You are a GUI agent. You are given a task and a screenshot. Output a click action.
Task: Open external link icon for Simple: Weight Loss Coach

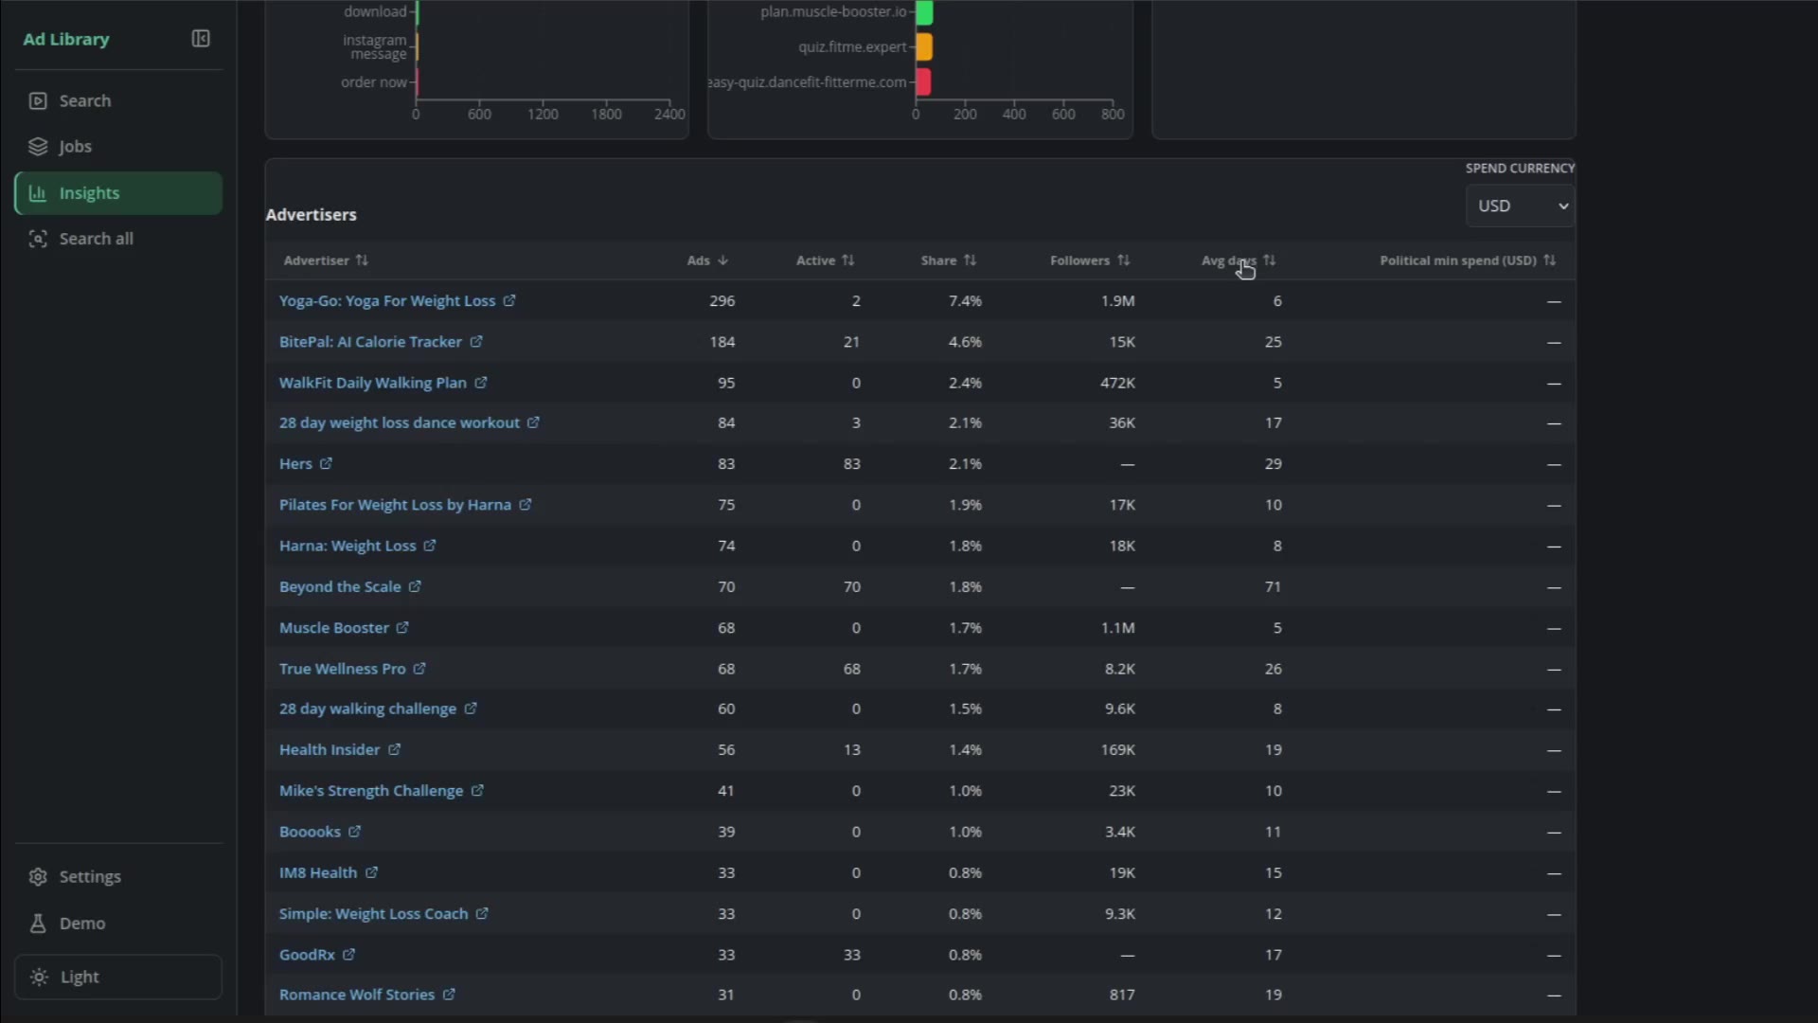coord(482,913)
